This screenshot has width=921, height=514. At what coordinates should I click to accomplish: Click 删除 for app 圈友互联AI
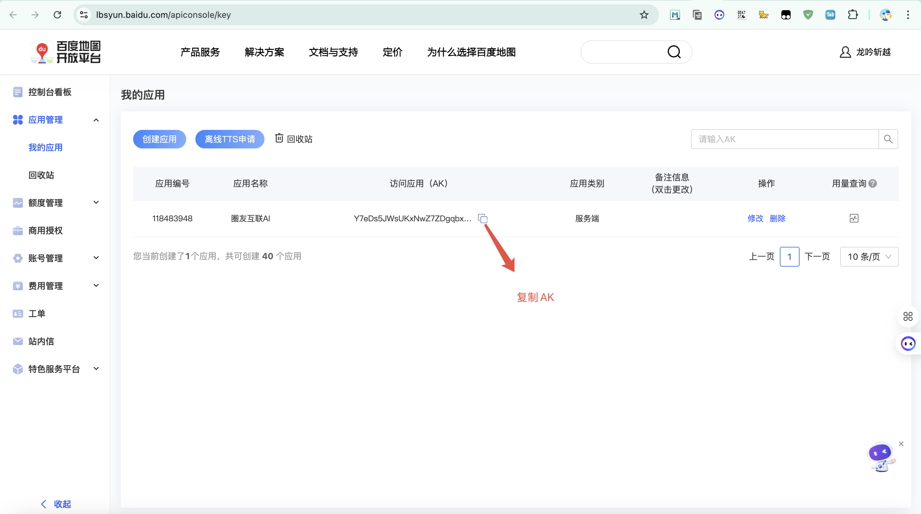click(x=777, y=219)
